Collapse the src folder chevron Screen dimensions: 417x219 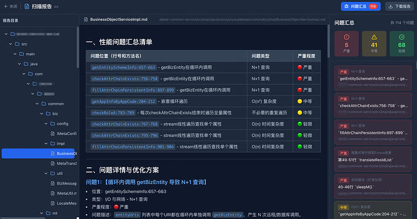tap(11, 44)
